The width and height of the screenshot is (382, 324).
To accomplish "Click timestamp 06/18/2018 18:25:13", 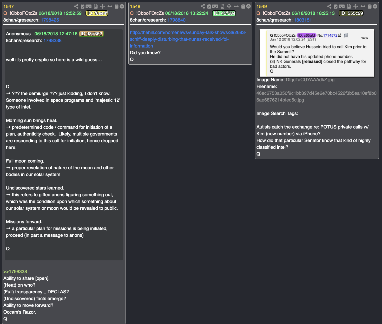I will click(x=313, y=13).
